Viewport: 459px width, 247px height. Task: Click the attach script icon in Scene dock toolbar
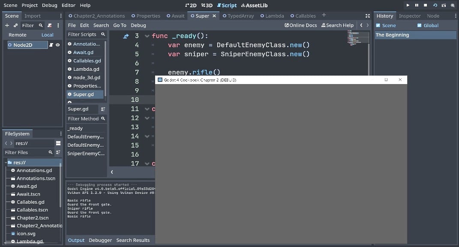[x=49, y=25]
